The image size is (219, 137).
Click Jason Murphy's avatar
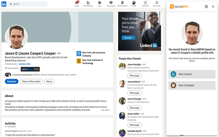(x=122, y=66)
